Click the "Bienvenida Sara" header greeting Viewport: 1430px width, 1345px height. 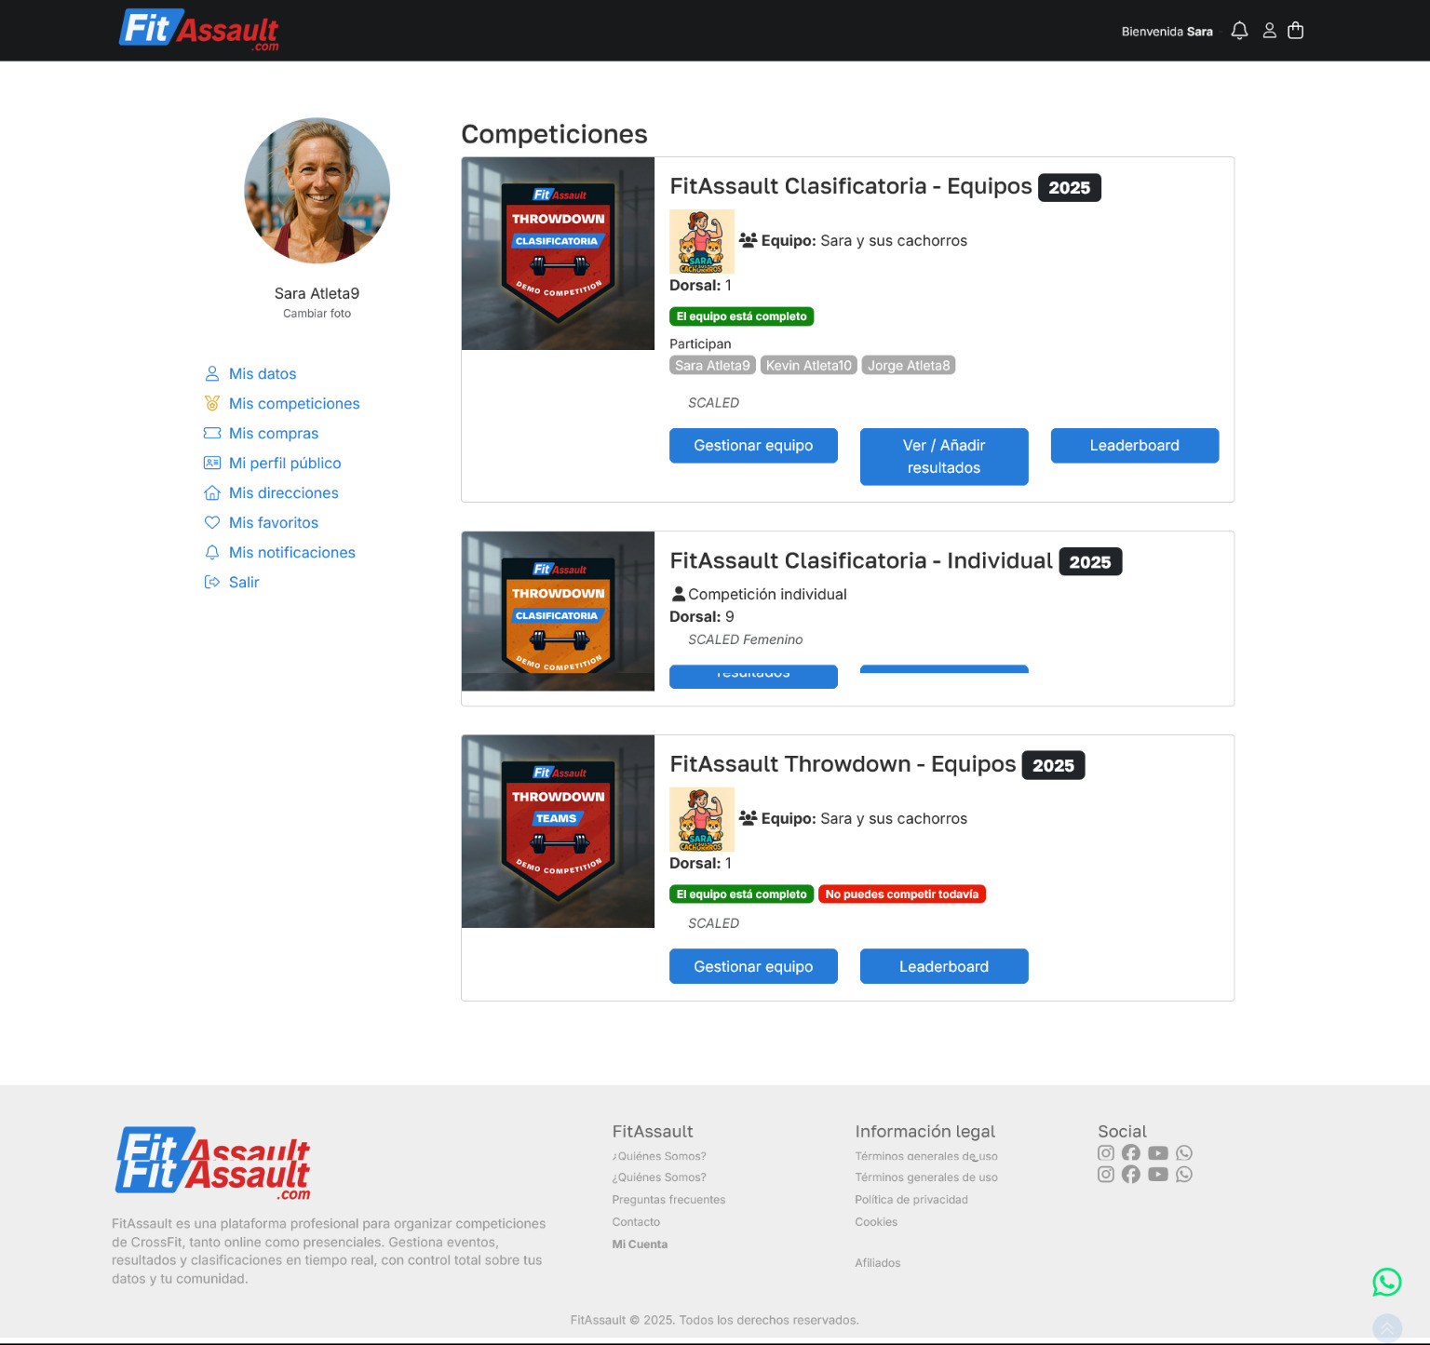(1167, 32)
